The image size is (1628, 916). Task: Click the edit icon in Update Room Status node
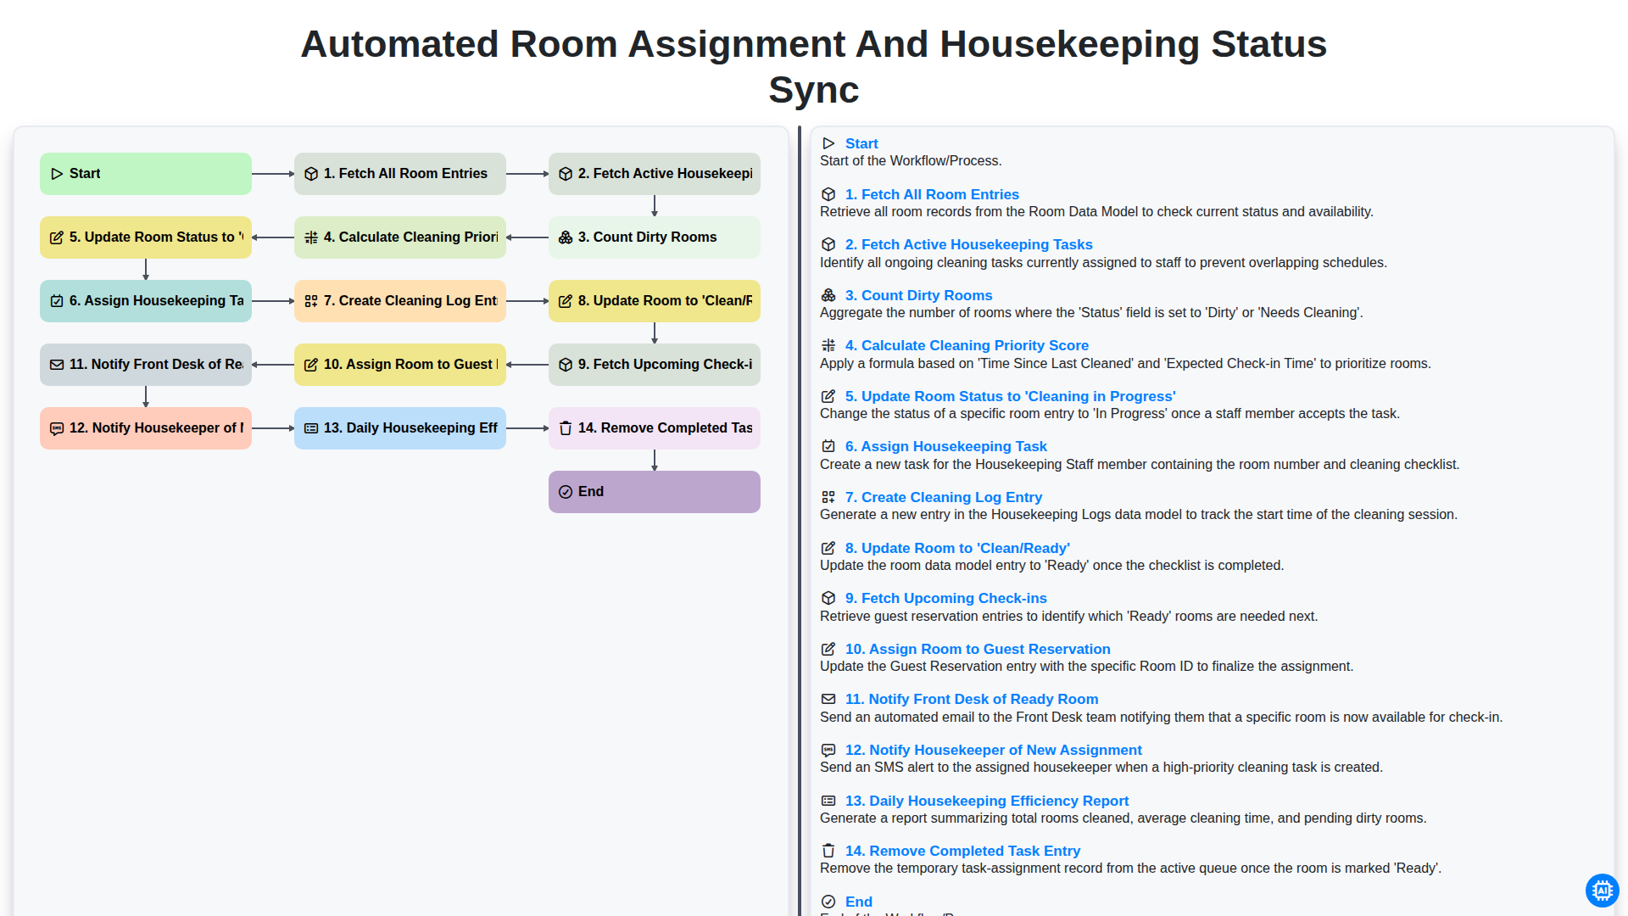[57, 237]
